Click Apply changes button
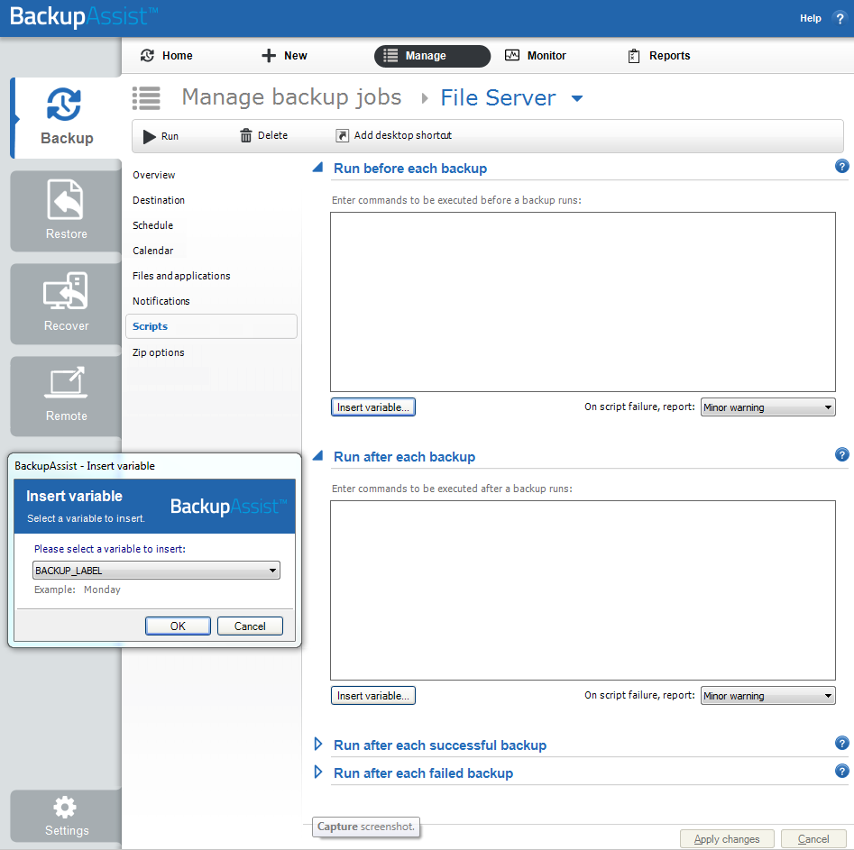Screen dimensions: 854x850 click(x=727, y=839)
